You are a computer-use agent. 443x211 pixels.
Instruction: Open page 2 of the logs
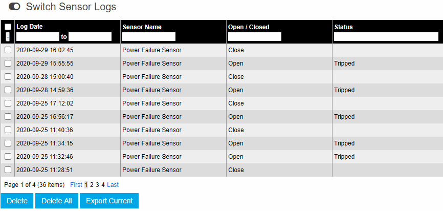pos(92,185)
